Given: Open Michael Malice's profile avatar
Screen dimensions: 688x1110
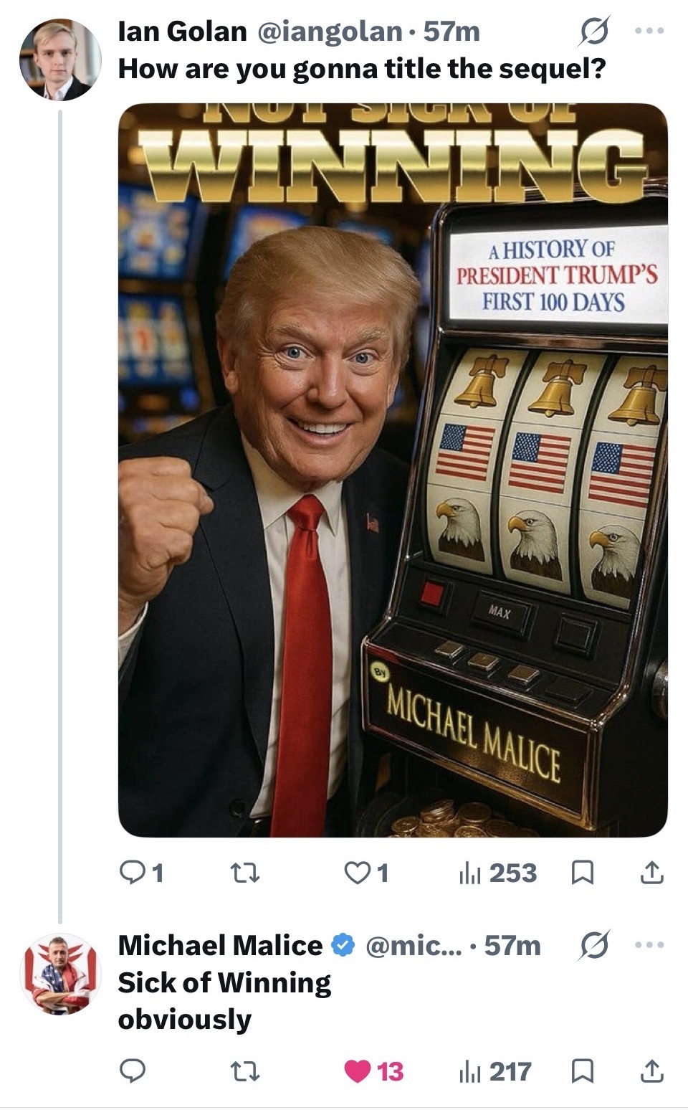Looking at the screenshot, I should coord(60,974).
